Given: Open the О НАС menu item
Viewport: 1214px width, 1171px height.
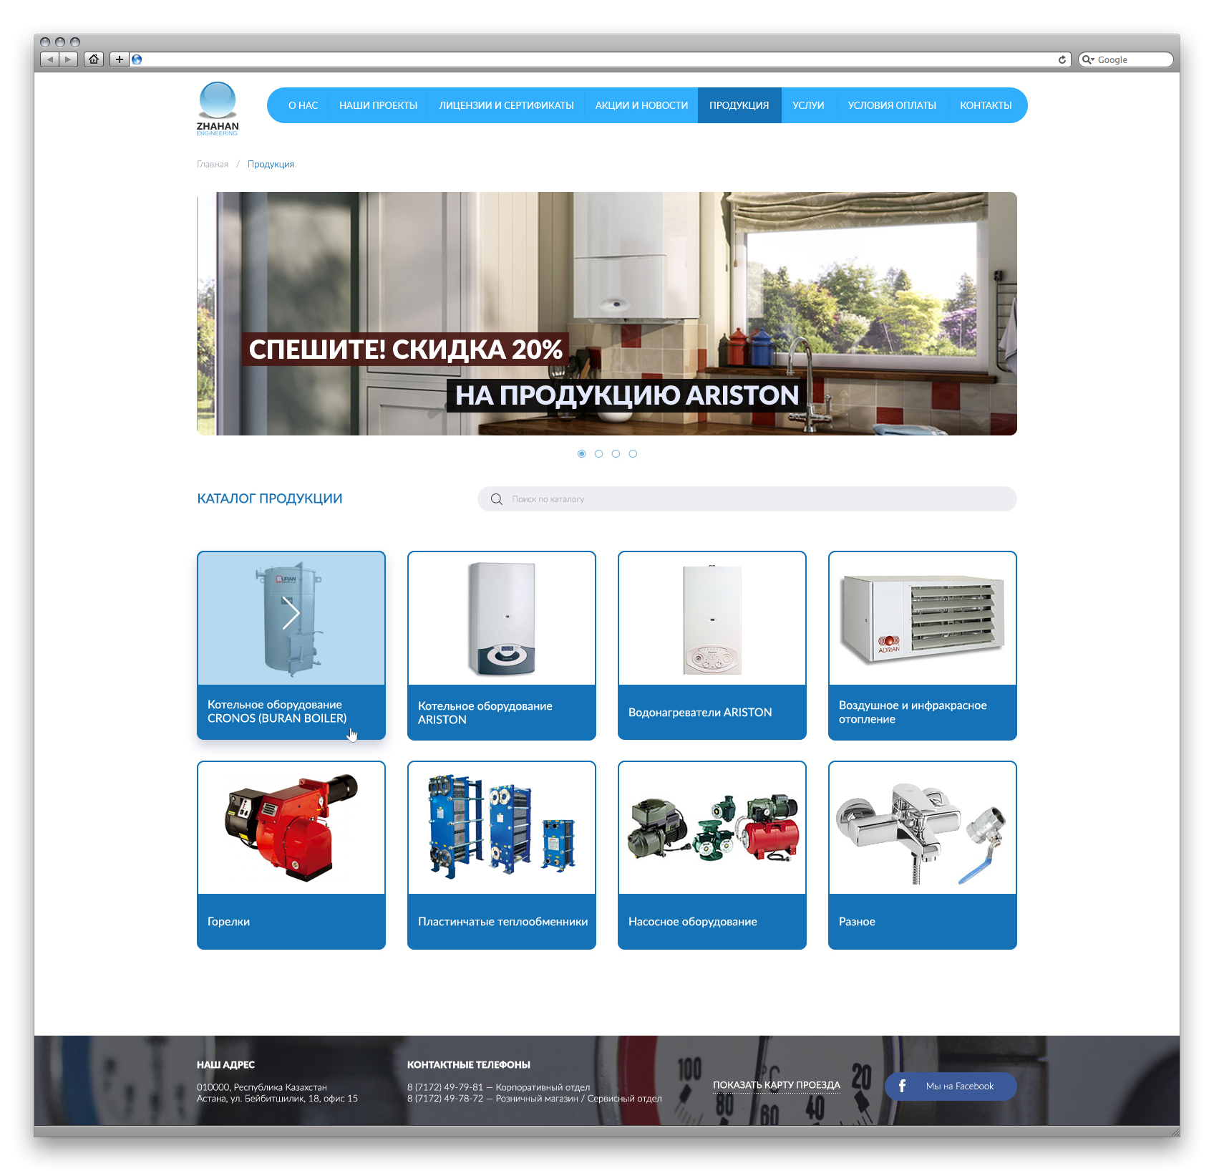Looking at the screenshot, I should pos(303,105).
